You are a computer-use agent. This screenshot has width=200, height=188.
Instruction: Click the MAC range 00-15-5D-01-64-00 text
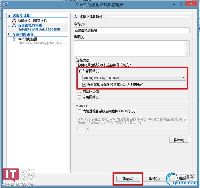(42, 43)
